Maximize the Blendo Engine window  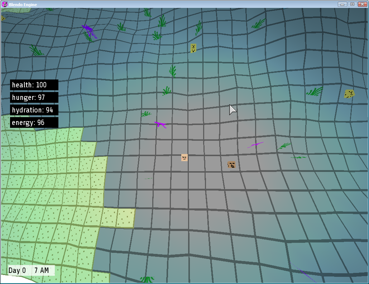(x=352, y=4)
